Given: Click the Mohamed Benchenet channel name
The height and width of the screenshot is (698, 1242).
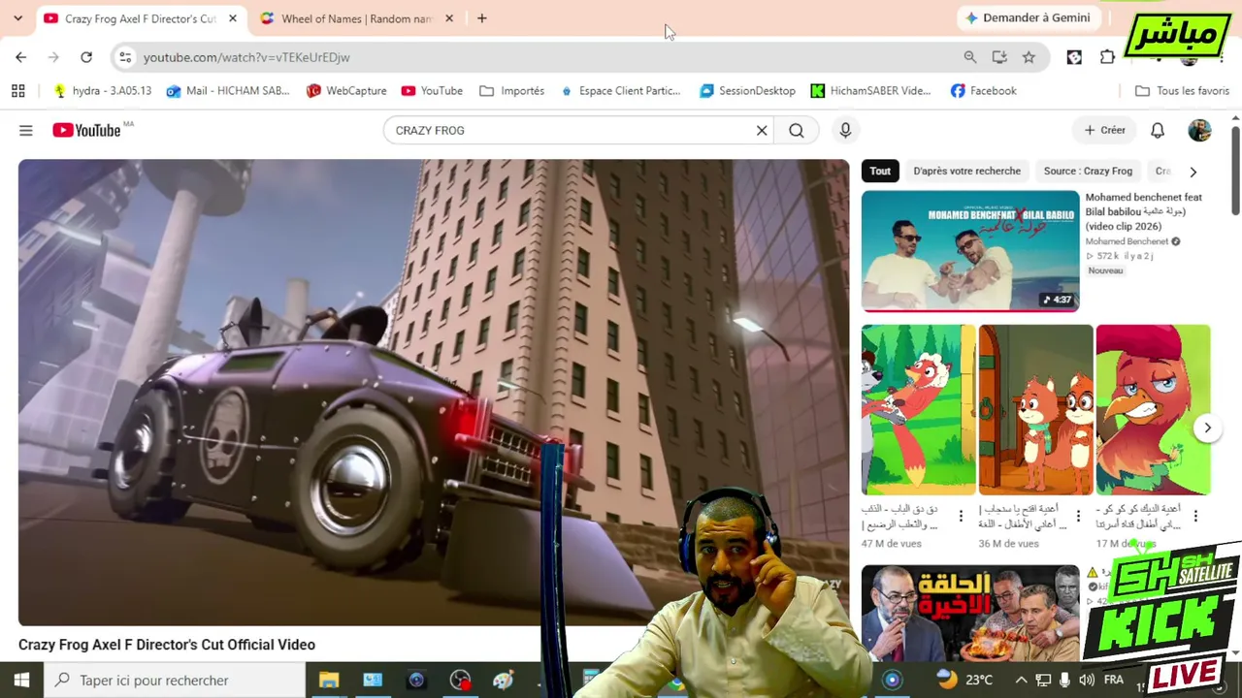Looking at the screenshot, I should 1127,241.
